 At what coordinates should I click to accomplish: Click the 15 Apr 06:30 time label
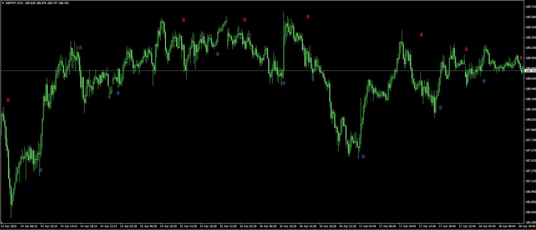[x=148, y=226]
